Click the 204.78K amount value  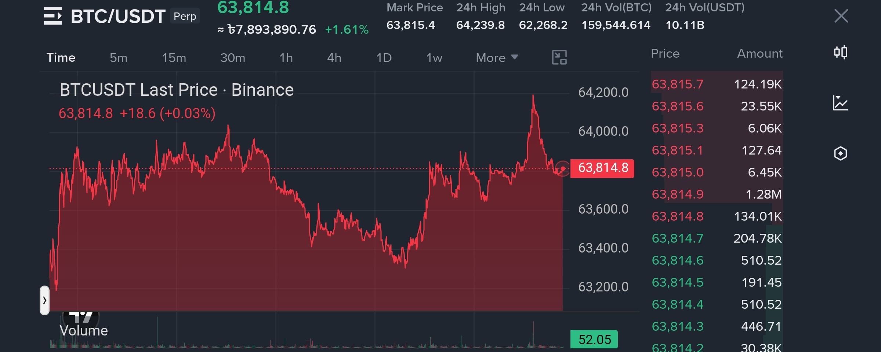758,238
